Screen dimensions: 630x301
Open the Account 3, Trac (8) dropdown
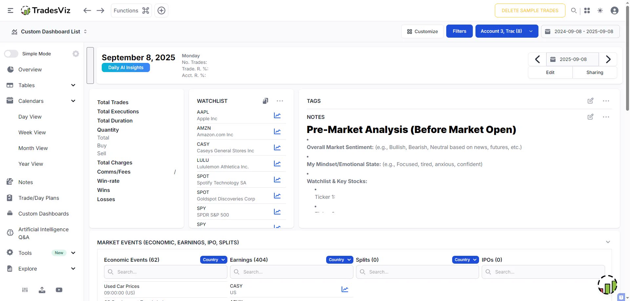507,31
